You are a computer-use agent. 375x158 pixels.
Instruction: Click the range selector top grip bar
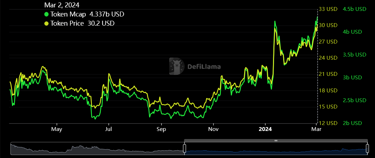[276, 140]
